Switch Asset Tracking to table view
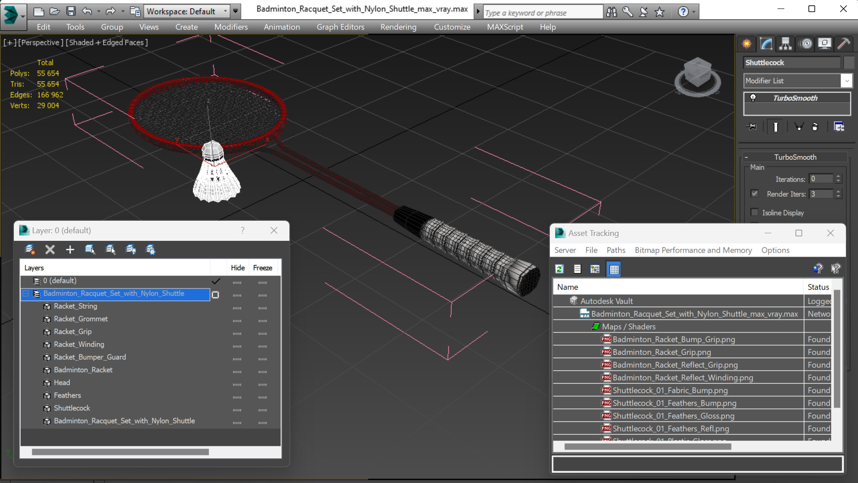This screenshot has height=483, width=858. click(614, 269)
